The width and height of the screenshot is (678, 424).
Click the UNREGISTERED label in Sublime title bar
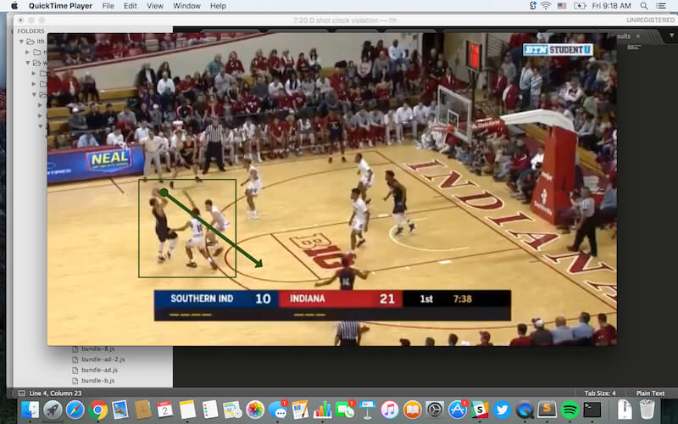(x=650, y=20)
